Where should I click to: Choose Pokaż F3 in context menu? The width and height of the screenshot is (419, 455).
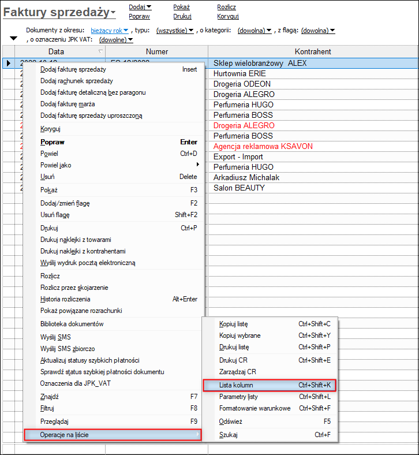[118, 190]
